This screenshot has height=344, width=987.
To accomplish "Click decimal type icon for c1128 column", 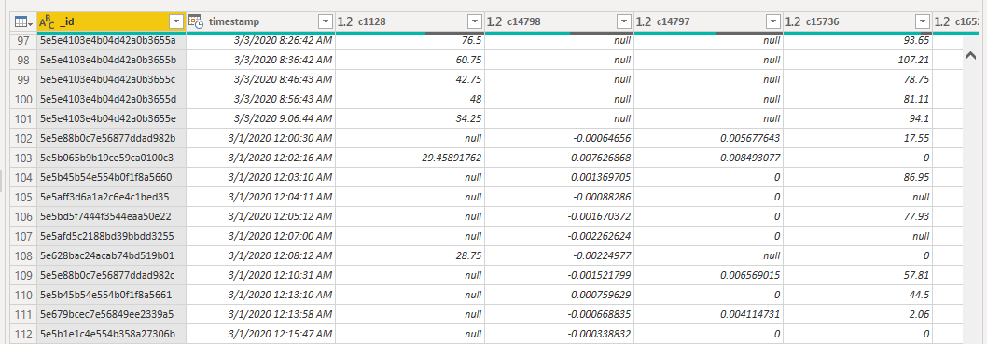I will tap(345, 22).
